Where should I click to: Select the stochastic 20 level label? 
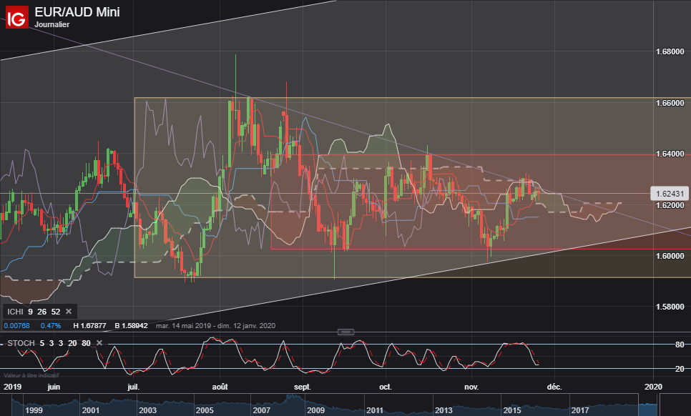point(680,369)
